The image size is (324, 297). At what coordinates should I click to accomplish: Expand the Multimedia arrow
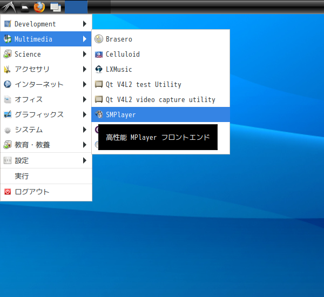tap(85, 39)
